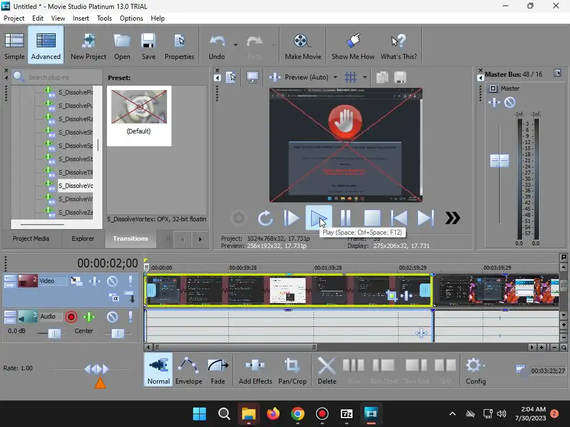Switch to Advanced editing mode
The height and width of the screenshot is (427, 570).
(x=46, y=46)
